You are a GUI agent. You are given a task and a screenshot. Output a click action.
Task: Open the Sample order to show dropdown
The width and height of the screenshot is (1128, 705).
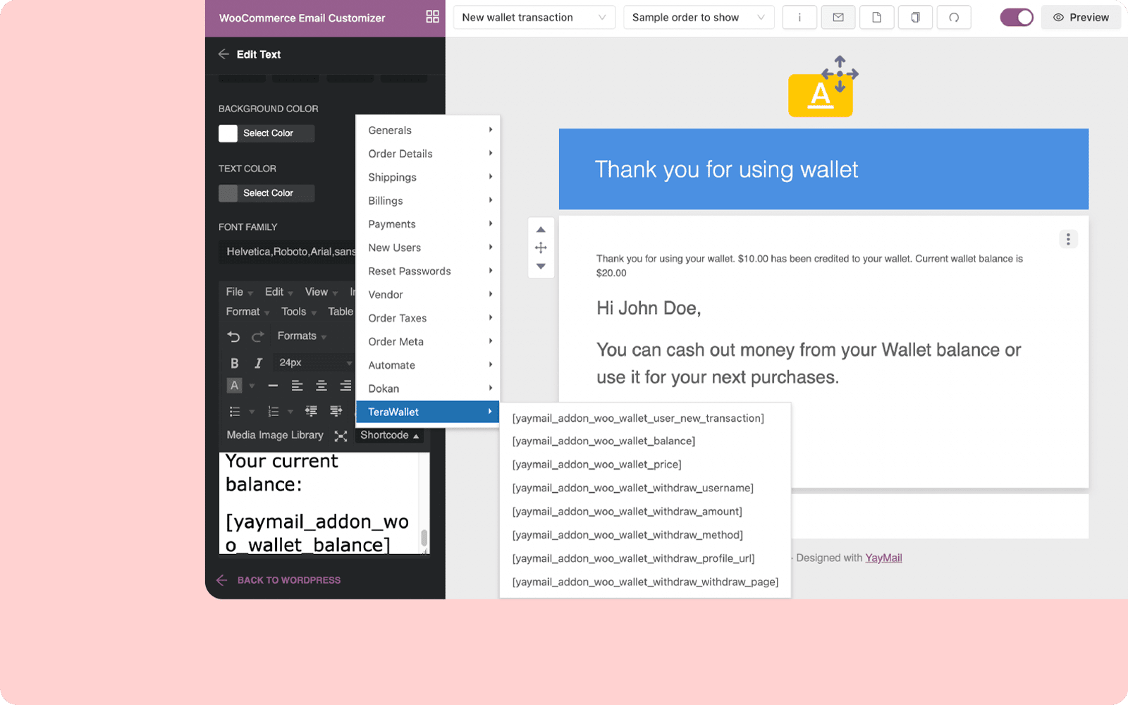(x=698, y=18)
